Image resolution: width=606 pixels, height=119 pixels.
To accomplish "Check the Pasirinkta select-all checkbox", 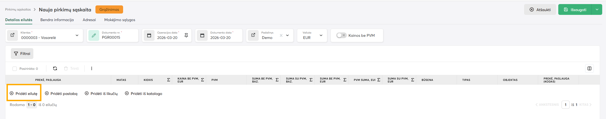I will [x=15, y=69].
